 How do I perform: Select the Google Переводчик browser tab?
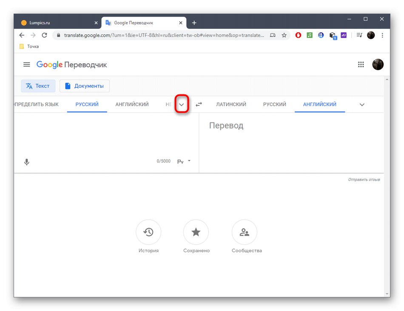pyautogui.click(x=144, y=23)
